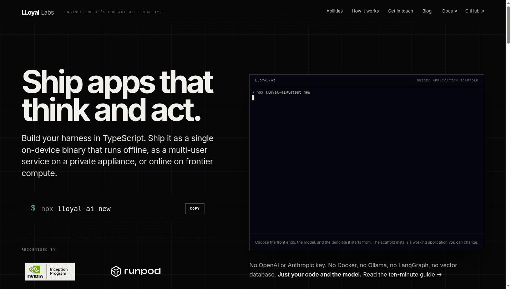The image size is (511, 289).
Task: Read the ten-minute guide link
Action: [402, 275]
